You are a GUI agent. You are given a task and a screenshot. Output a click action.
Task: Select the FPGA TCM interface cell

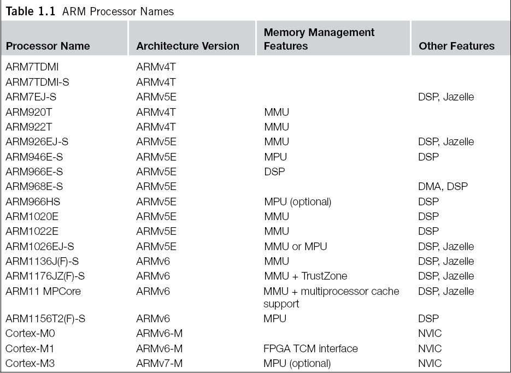310,348
